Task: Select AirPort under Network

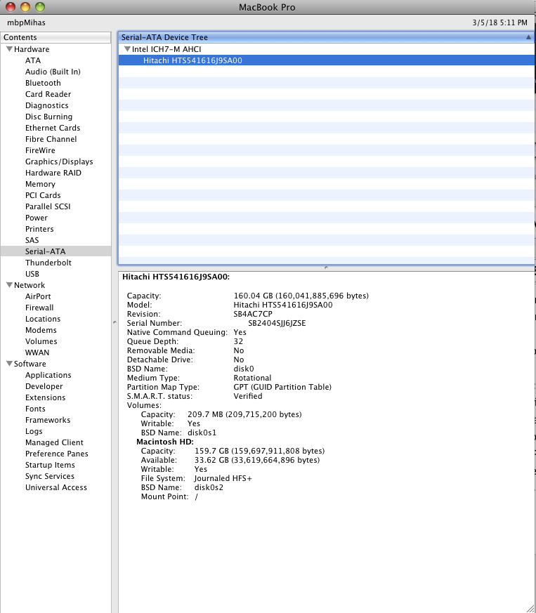Action: pyautogui.click(x=38, y=296)
